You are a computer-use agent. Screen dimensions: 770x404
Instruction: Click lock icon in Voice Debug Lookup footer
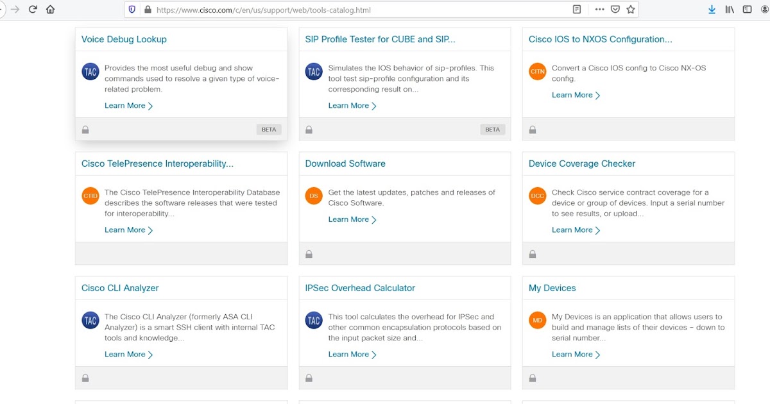coord(85,130)
